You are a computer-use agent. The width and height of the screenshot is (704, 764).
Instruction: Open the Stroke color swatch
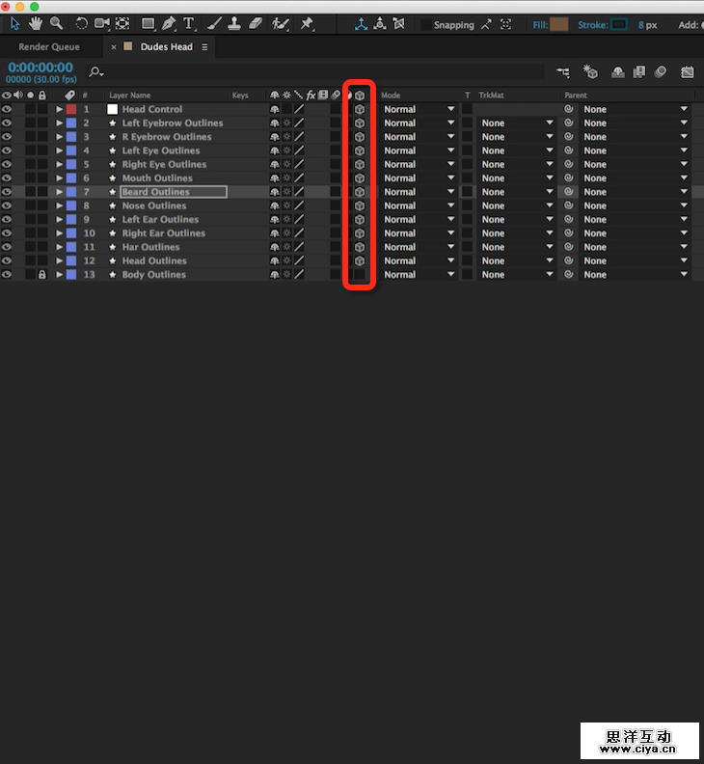(x=619, y=24)
